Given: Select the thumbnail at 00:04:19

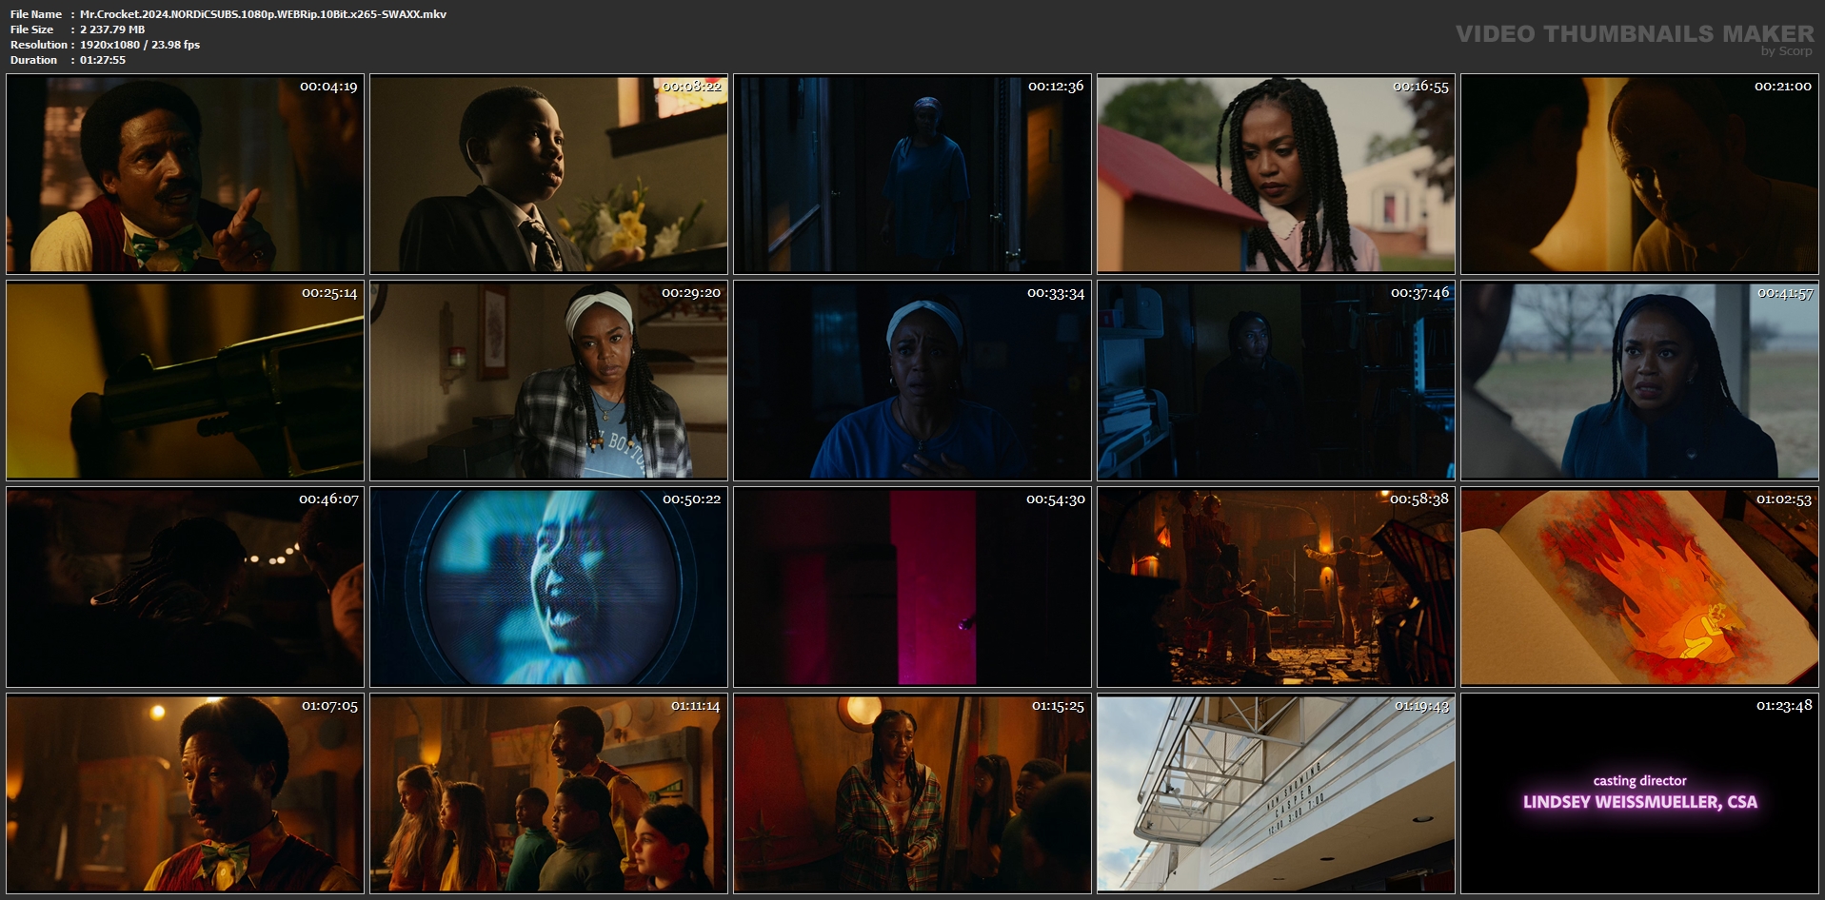Looking at the screenshot, I should point(185,174).
